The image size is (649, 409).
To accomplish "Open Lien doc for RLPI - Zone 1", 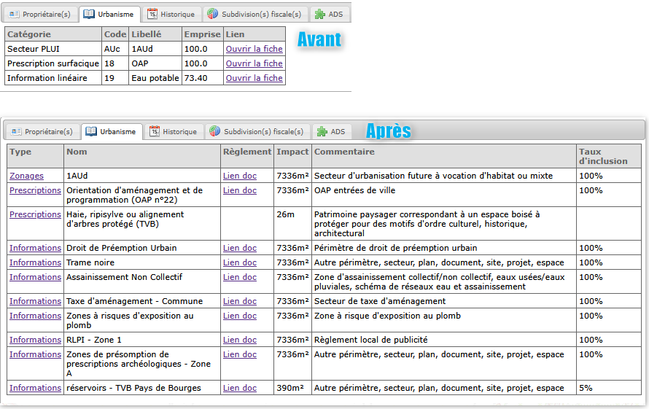I will click(239, 340).
